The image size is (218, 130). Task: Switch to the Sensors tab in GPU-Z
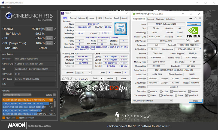150,19
